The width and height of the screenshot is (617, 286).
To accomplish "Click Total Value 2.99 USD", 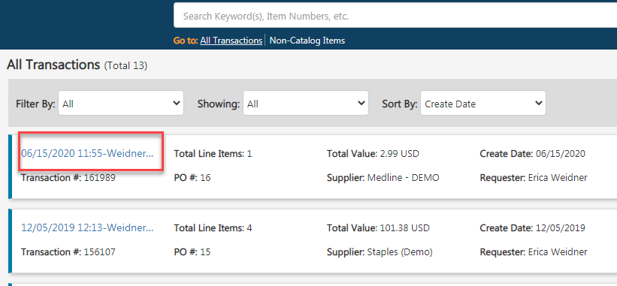I will point(373,154).
